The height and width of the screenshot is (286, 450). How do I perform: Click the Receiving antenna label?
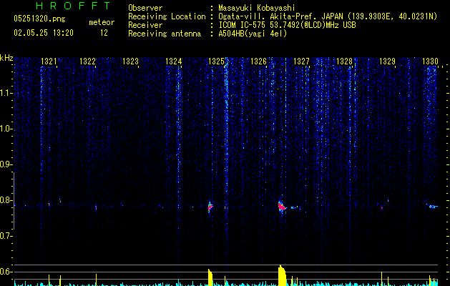point(165,34)
